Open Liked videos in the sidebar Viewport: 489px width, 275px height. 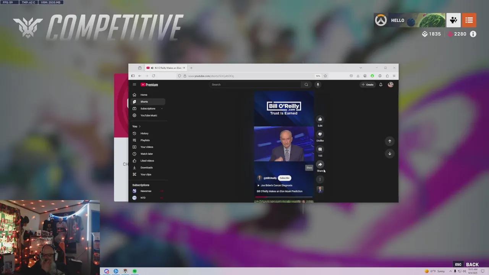point(148,161)
